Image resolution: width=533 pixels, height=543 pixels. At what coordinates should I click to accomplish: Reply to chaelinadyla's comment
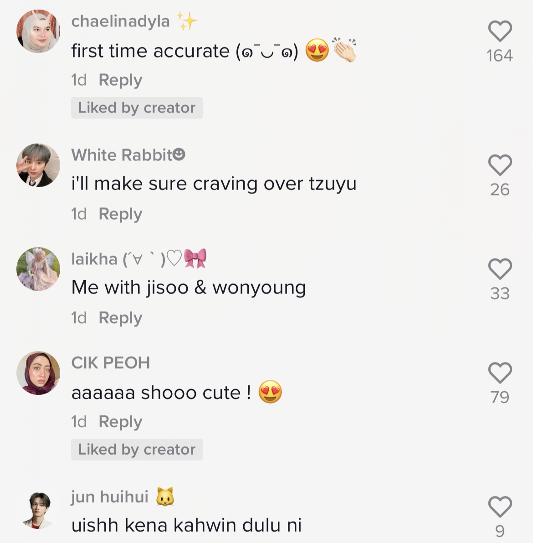point(120,80)
